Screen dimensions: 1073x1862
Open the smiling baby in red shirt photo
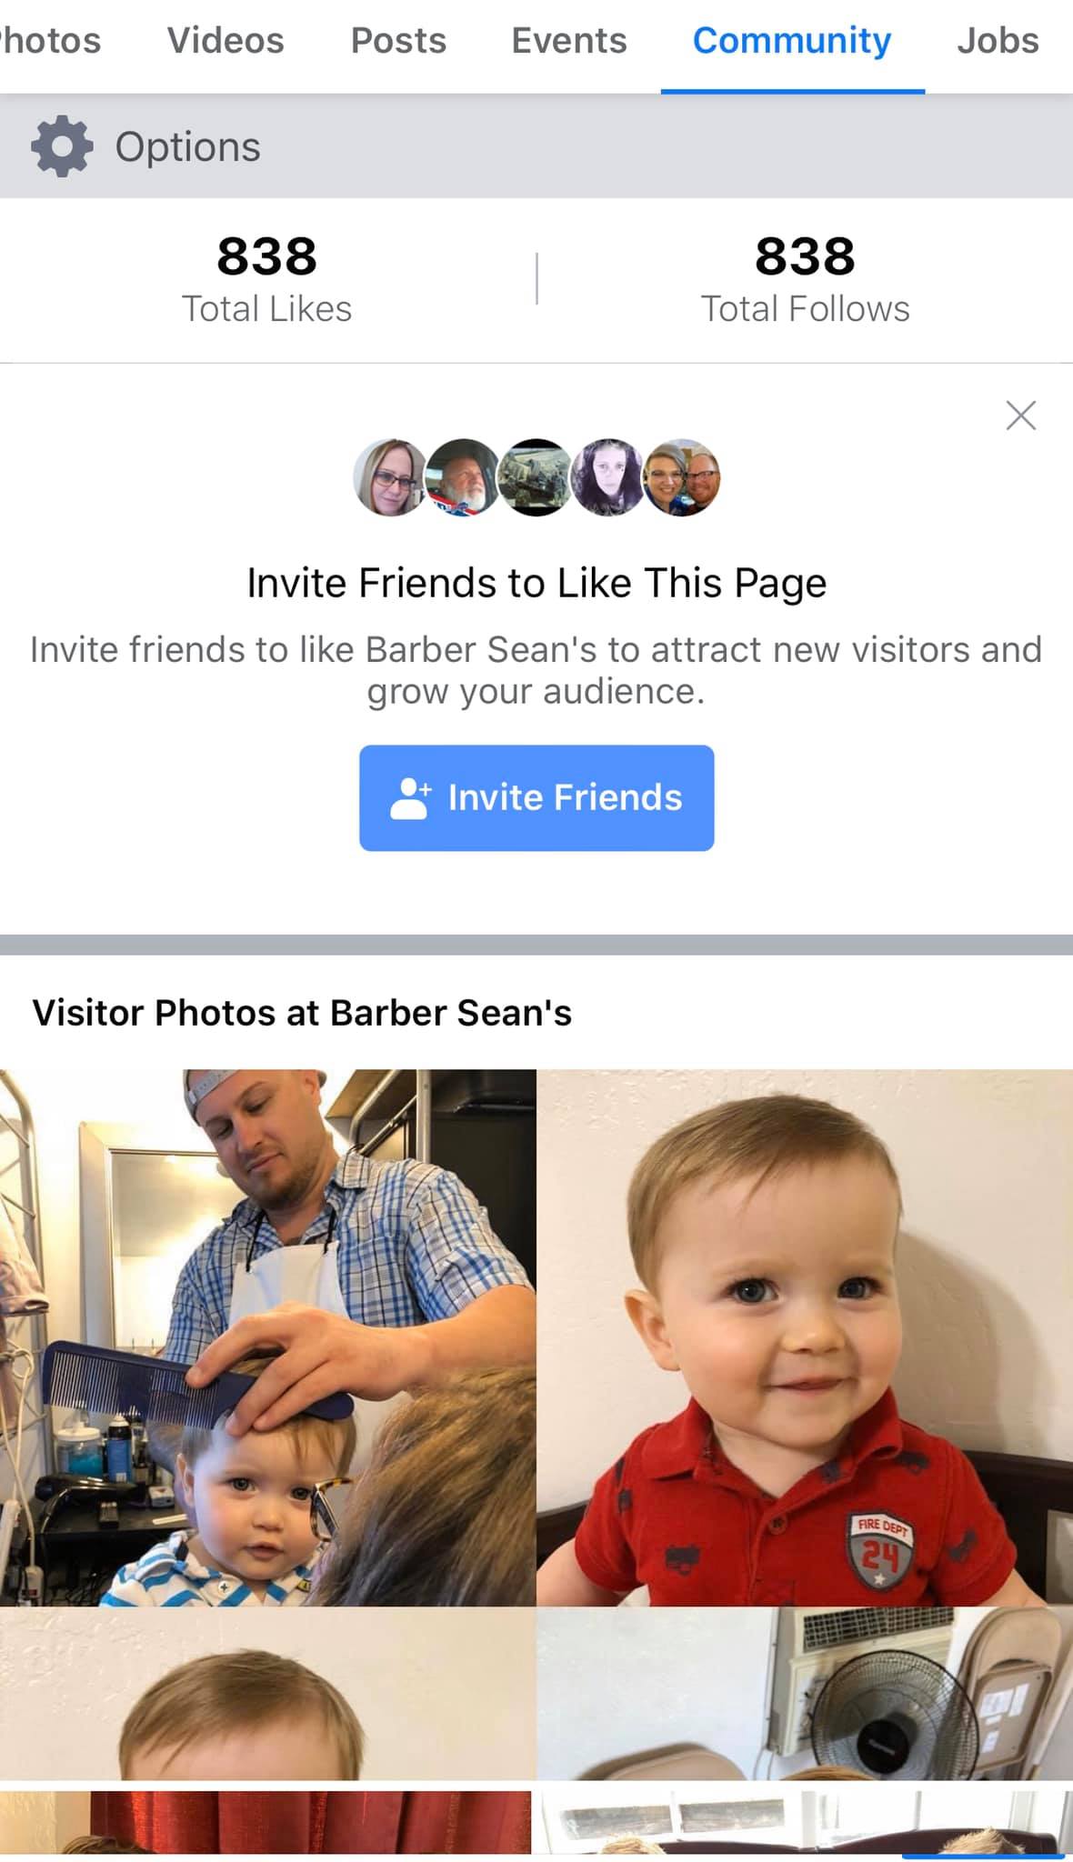tap(805, 1337)
